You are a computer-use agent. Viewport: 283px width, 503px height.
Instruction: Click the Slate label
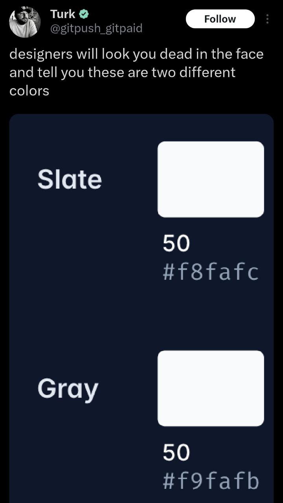tap(70, 180)
